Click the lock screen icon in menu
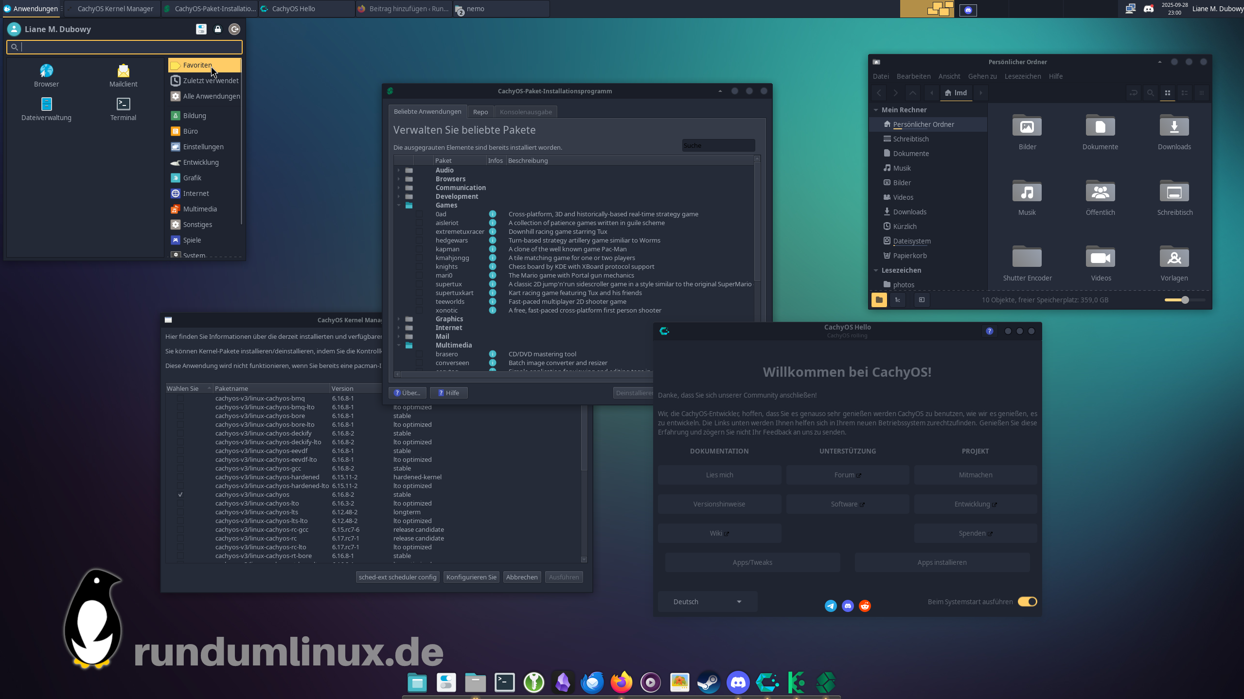Screen dimensions: 1244x699 (x=218, y=29)
